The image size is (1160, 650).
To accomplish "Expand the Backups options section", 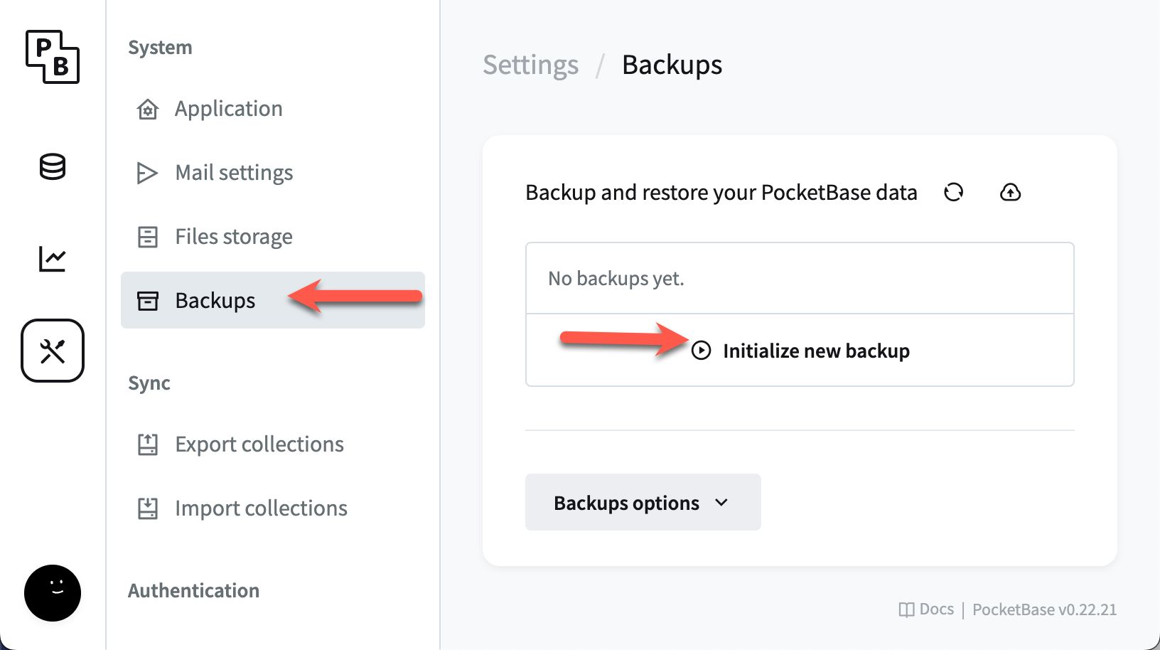I will 626,503.
